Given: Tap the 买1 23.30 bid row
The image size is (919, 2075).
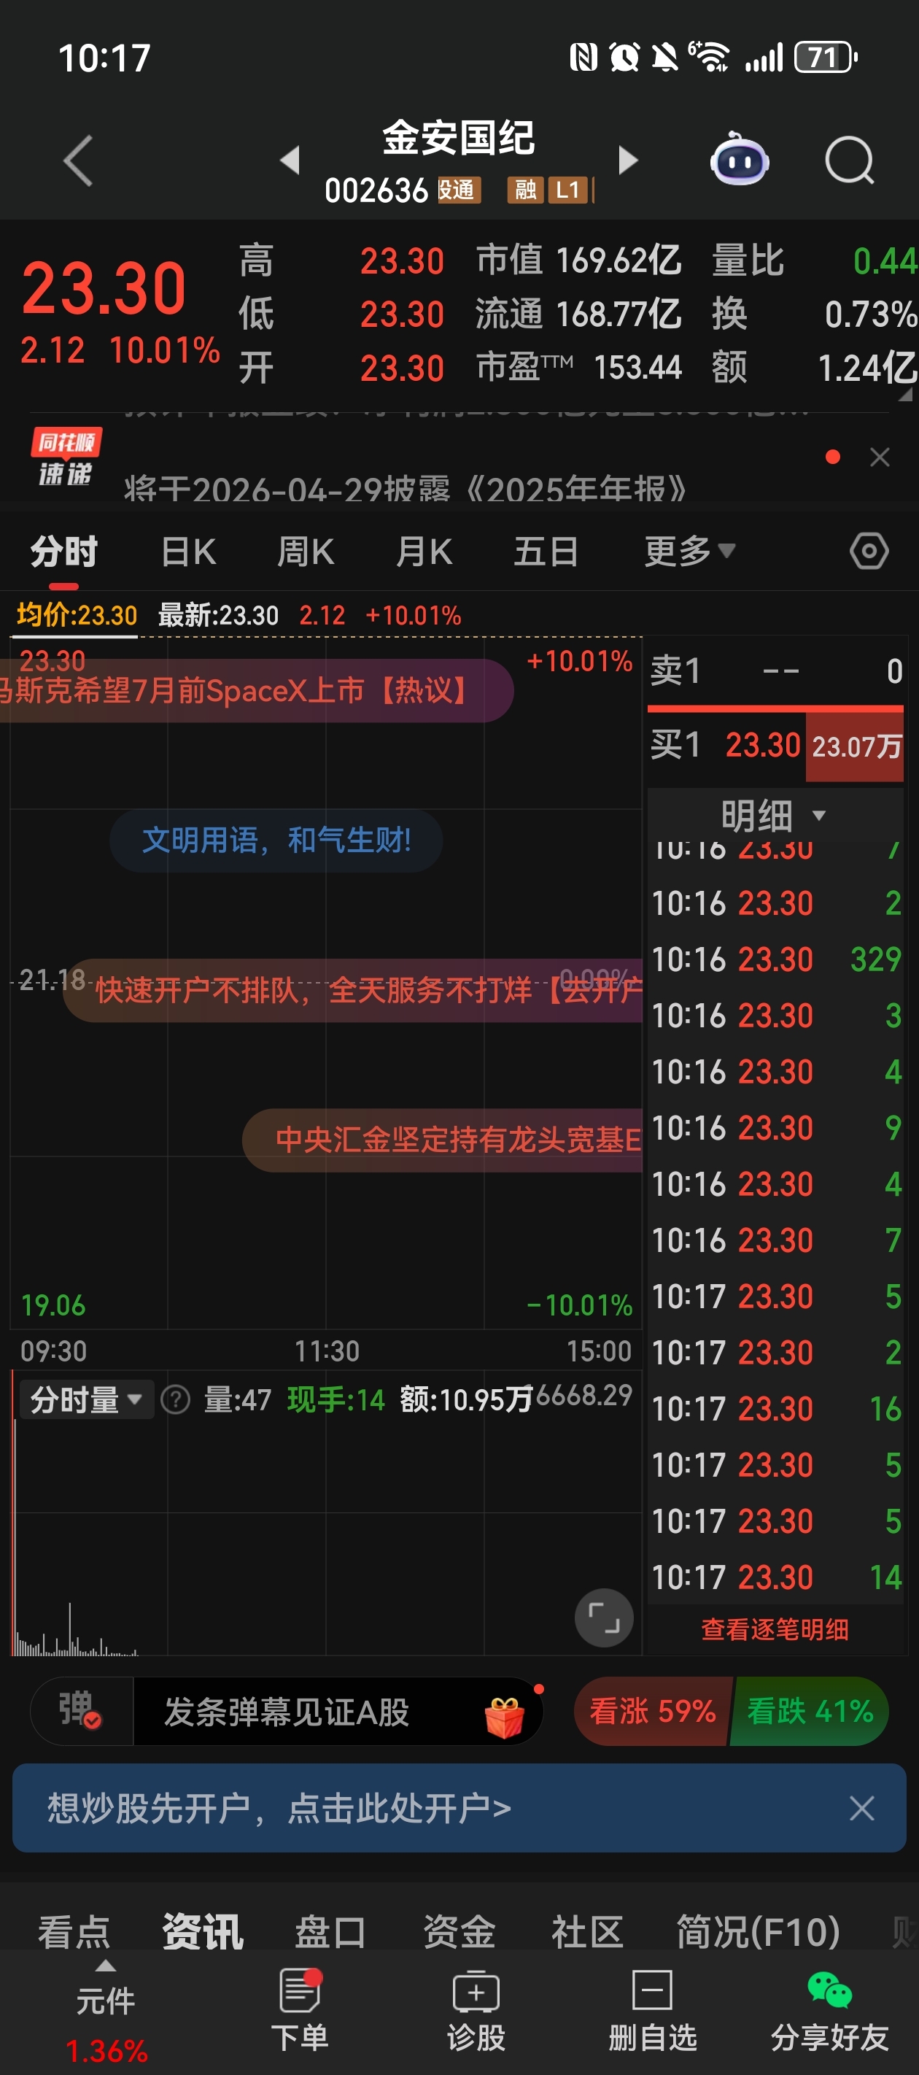Looking at the screenshot, I should tap(775, 746).
